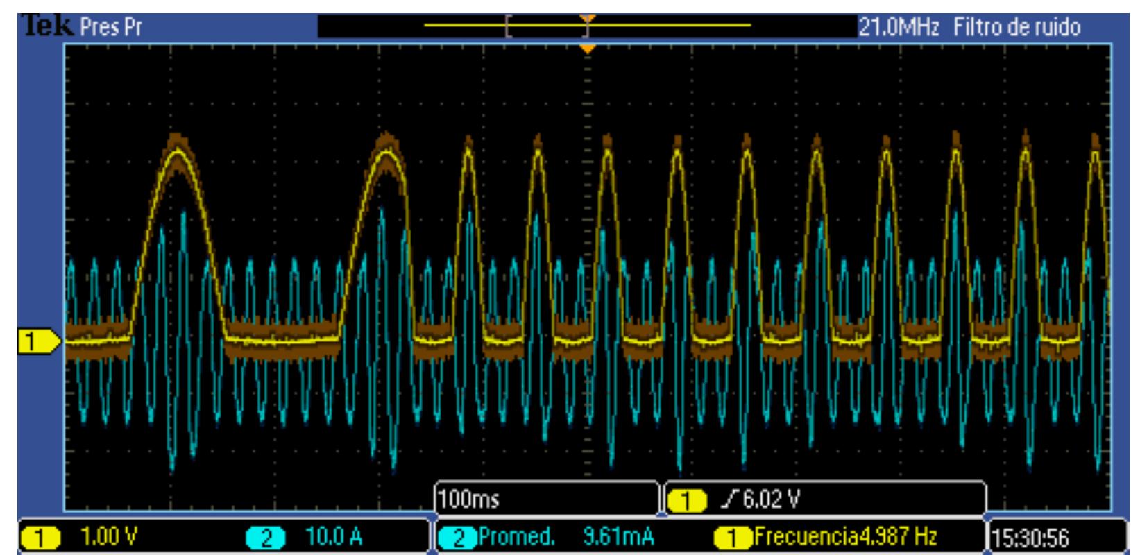Click the 21.0MHz bandwidth indicator

[899, 27]
